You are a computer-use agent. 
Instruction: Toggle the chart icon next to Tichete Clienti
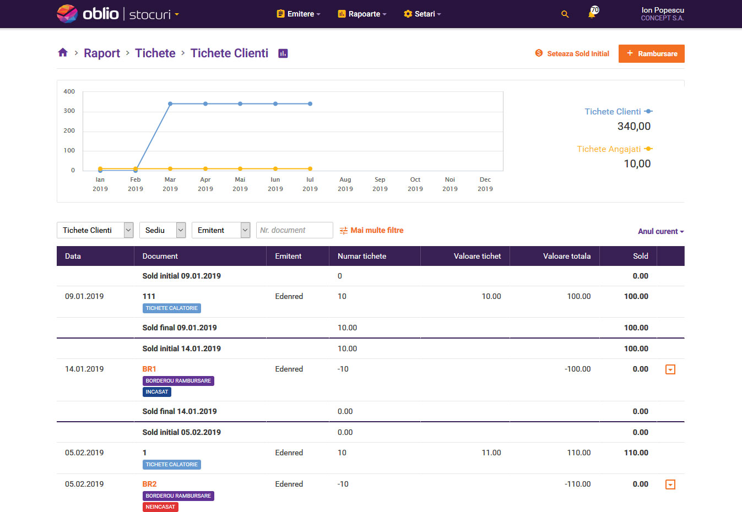point(283,53)
